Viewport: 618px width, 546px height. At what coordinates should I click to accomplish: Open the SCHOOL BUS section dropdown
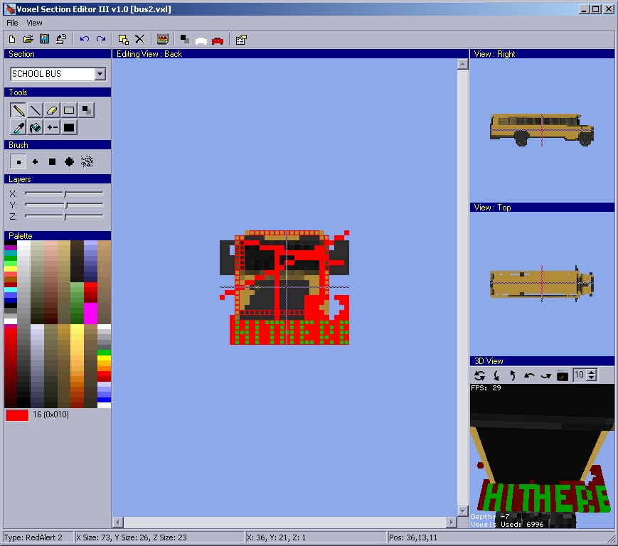(100, 74)
